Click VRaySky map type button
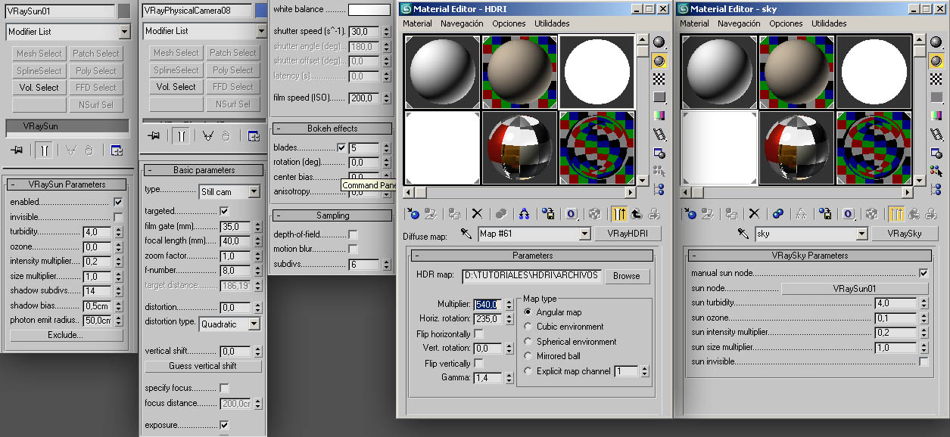Image resolution: width=950 pixels, height=437 pixels. tap(905, 234)
